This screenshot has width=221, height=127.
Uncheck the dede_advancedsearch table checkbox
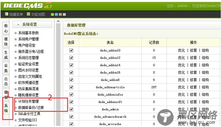pos(71,117)
